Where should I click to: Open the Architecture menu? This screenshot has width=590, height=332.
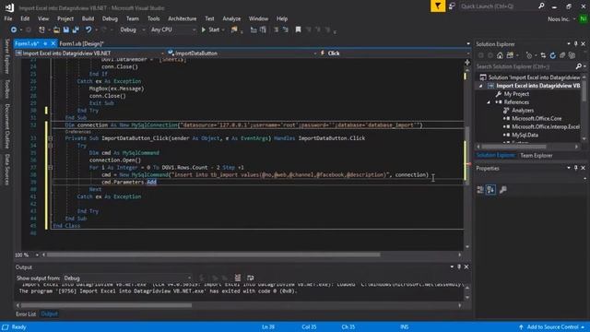(x=183, y=18)
